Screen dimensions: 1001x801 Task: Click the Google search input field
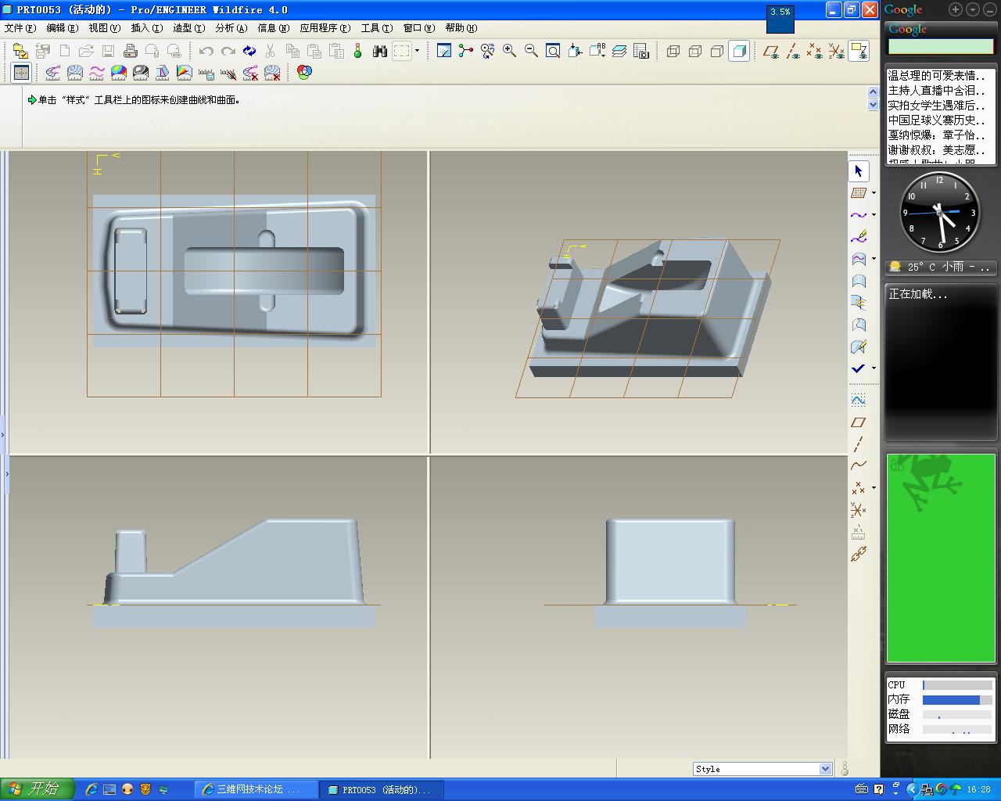pos(940,47)
